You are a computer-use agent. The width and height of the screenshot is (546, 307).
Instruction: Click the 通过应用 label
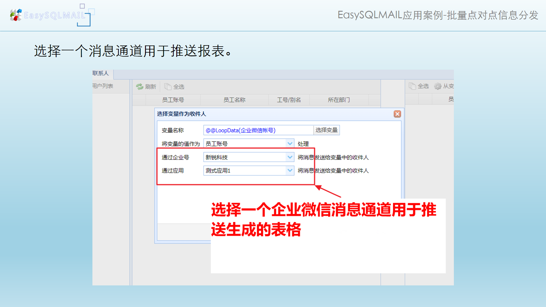pos(173,171)
